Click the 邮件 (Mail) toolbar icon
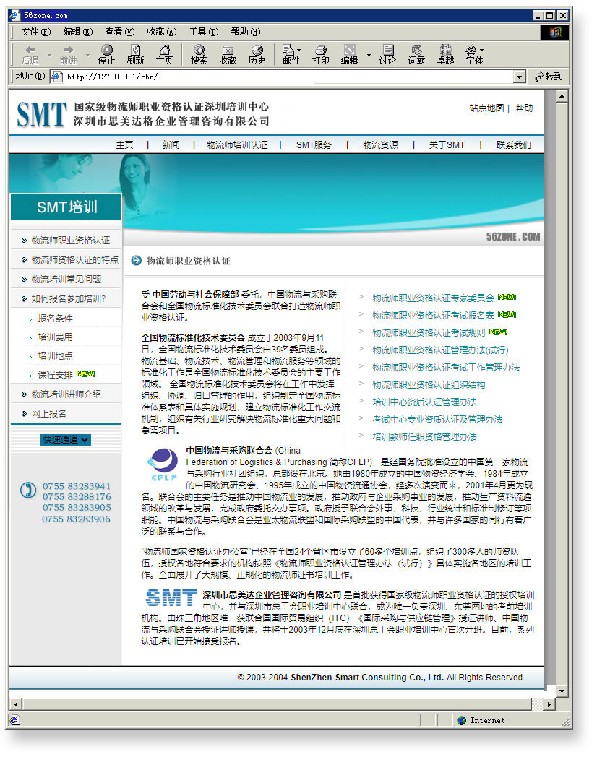597x757 pixels. click(x=288, y=54)
